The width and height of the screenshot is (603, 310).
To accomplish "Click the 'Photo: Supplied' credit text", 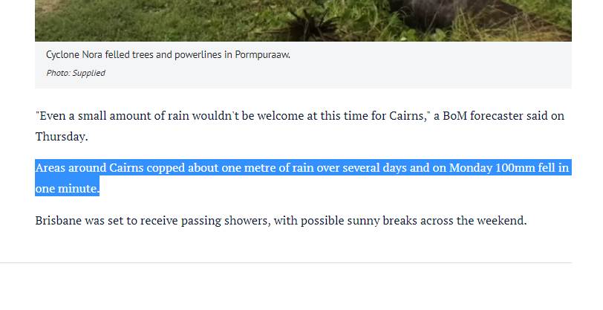I will (76, 73).
